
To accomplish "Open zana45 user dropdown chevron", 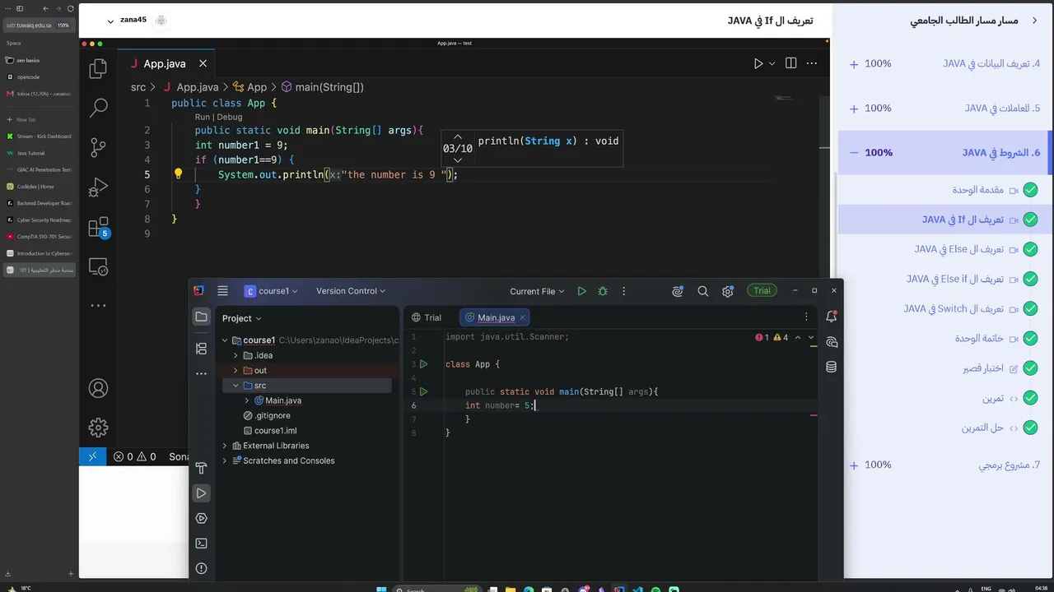I will [110, 21].
